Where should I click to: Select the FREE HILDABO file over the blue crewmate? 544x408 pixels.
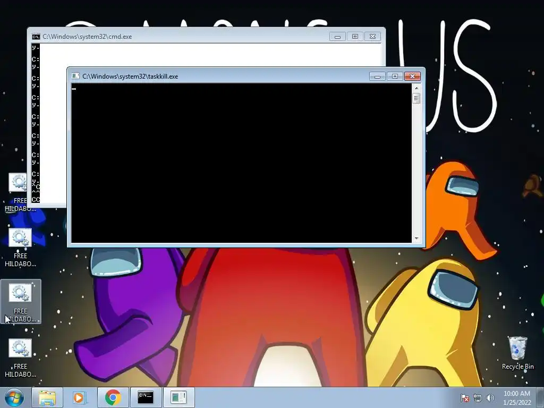[x=21, y=248]
